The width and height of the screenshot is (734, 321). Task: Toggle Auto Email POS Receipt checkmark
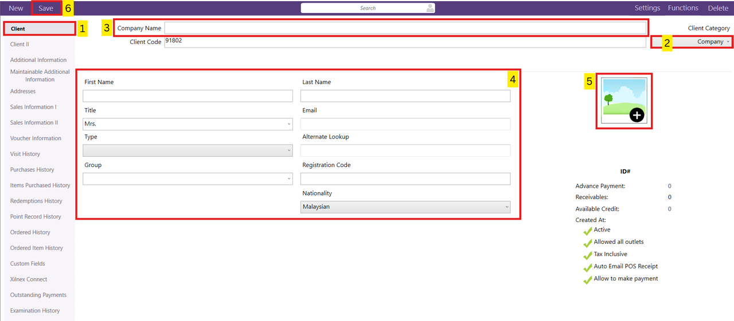pyautogui.click(x=587, y=267)
